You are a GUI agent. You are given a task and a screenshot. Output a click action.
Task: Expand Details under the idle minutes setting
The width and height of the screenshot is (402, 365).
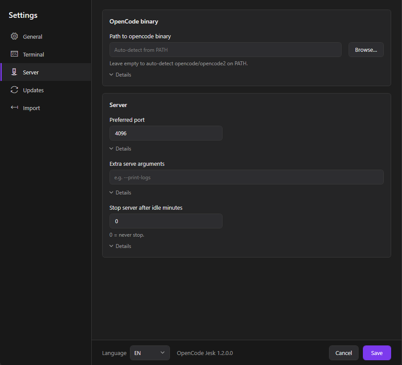120,246
